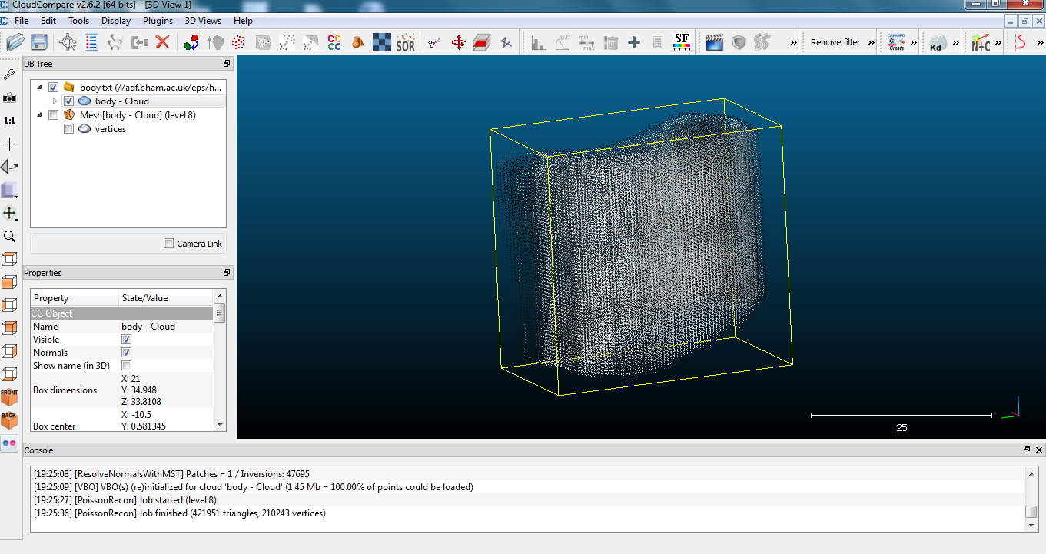
Task: Click the Remove filter button
Action: 835,42
